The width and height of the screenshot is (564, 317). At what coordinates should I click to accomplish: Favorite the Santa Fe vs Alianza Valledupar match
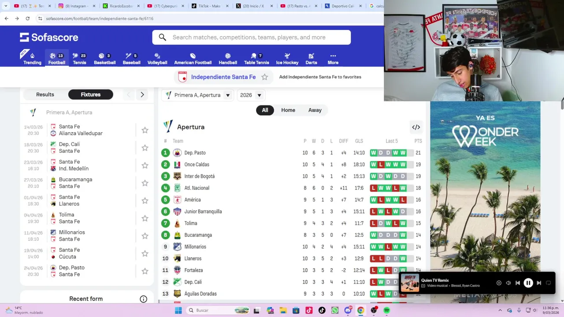pos(145,130)
